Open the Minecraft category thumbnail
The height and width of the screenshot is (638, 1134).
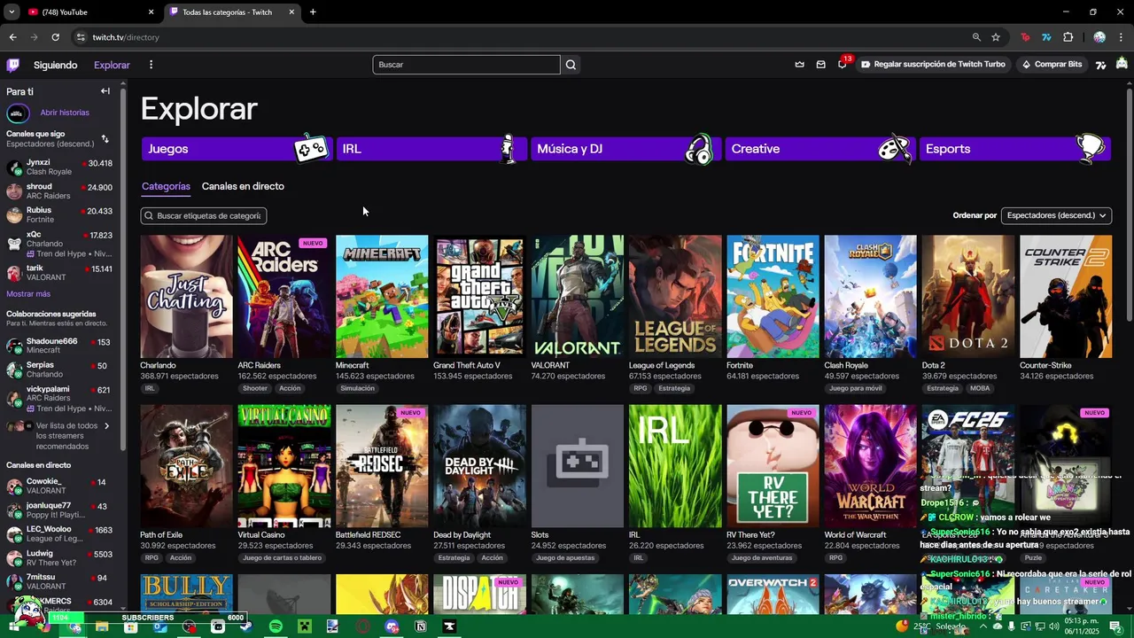tap(382, 296)
